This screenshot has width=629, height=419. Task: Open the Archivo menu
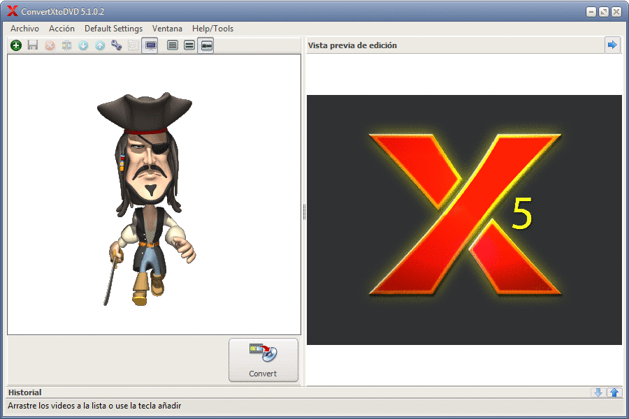point(25,29)
